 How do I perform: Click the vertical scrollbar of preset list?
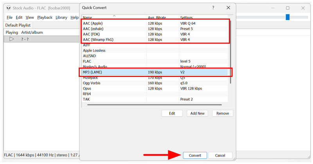point(230,52)
